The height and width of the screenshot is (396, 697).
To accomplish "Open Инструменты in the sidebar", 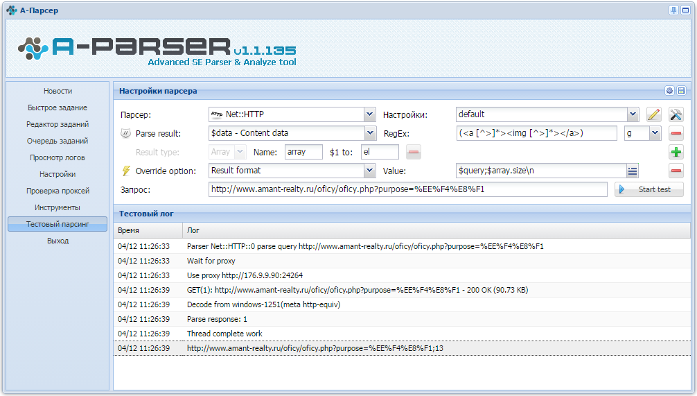I will pos(58,208).
